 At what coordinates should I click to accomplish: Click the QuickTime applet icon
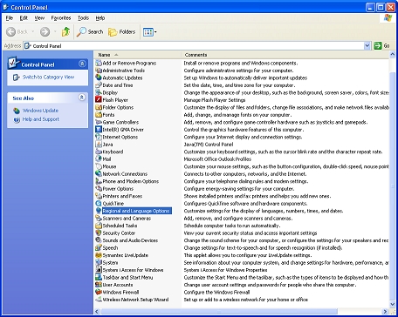pyautogui.click(x=99, y=204)
